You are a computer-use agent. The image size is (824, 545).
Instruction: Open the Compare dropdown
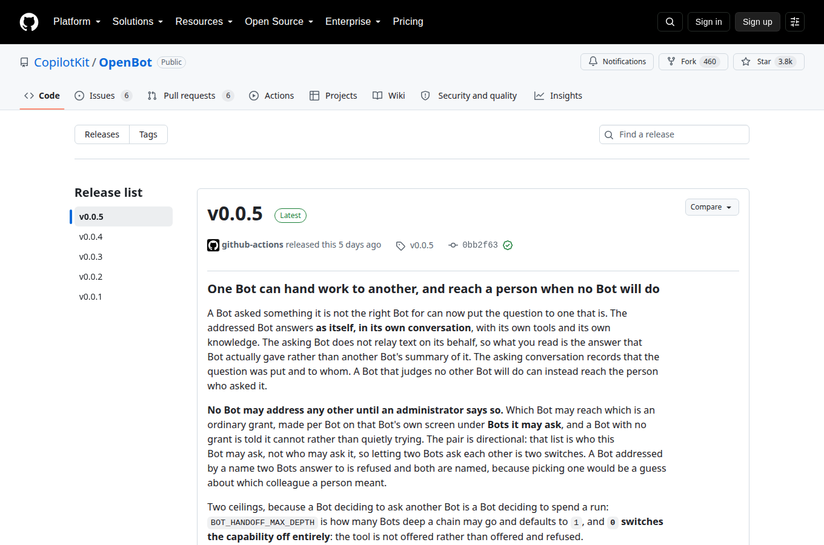tap(712, 207)
